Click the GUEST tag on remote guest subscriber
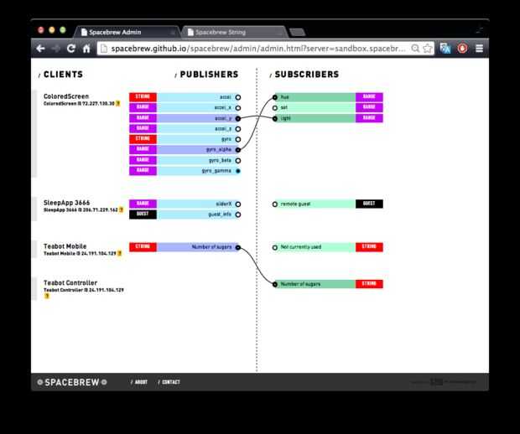The image size is (520, 434). tap(369, 204)
